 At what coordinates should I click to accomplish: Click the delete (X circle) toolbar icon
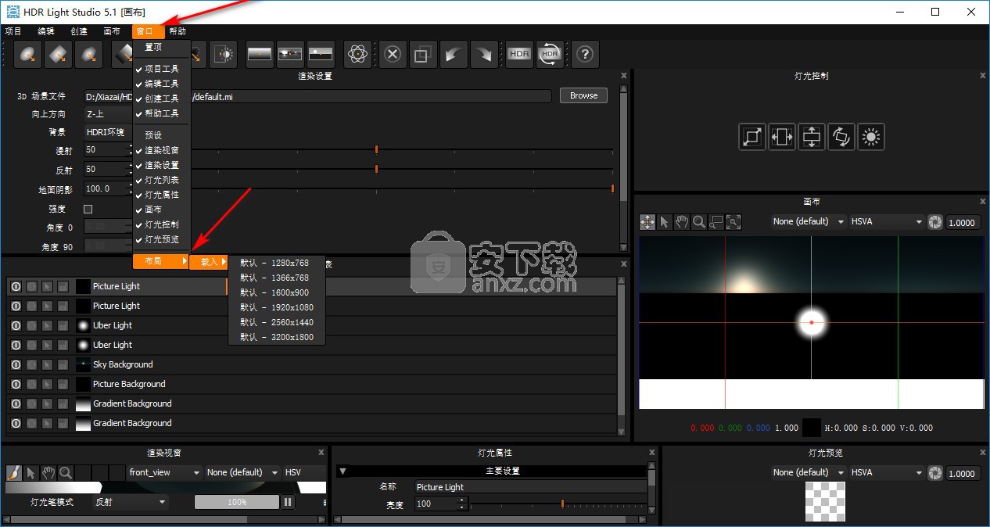[x=393, y=54]
